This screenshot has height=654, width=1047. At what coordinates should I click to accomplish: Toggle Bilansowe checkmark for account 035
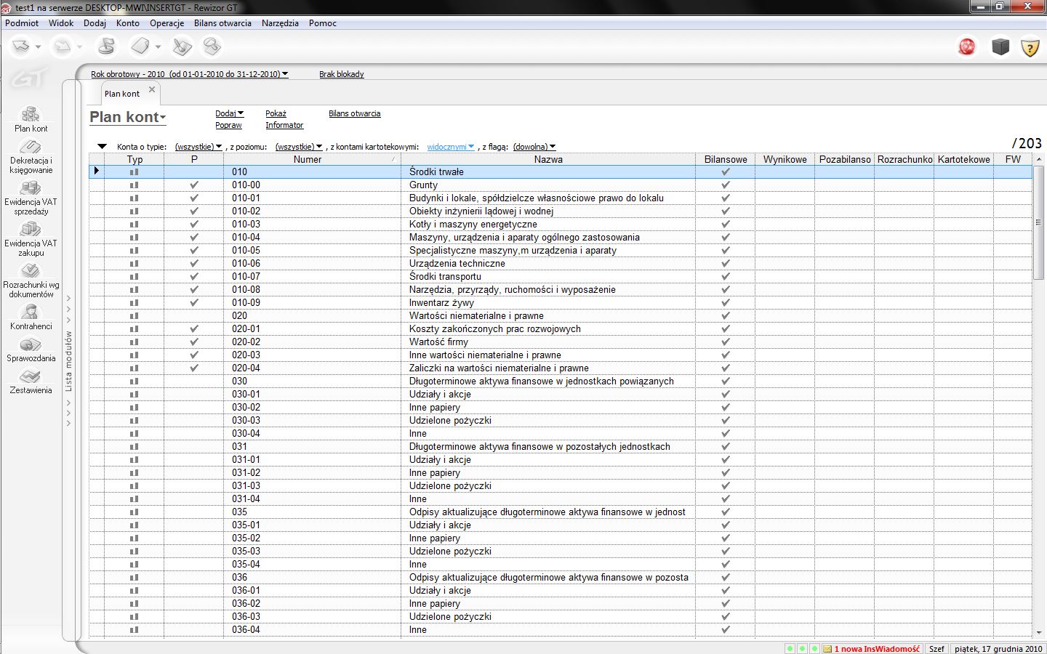point(726,512)
